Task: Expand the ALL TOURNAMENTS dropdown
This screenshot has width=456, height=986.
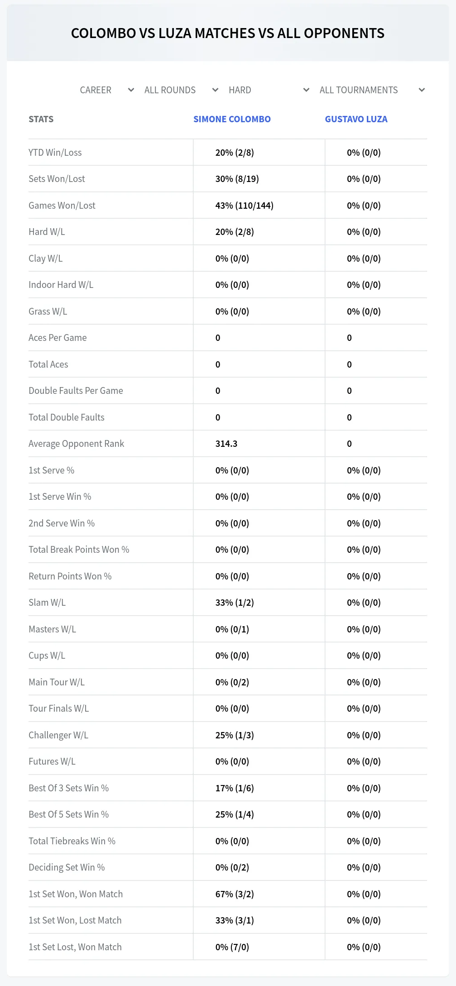Action: (x=372, y=90)
